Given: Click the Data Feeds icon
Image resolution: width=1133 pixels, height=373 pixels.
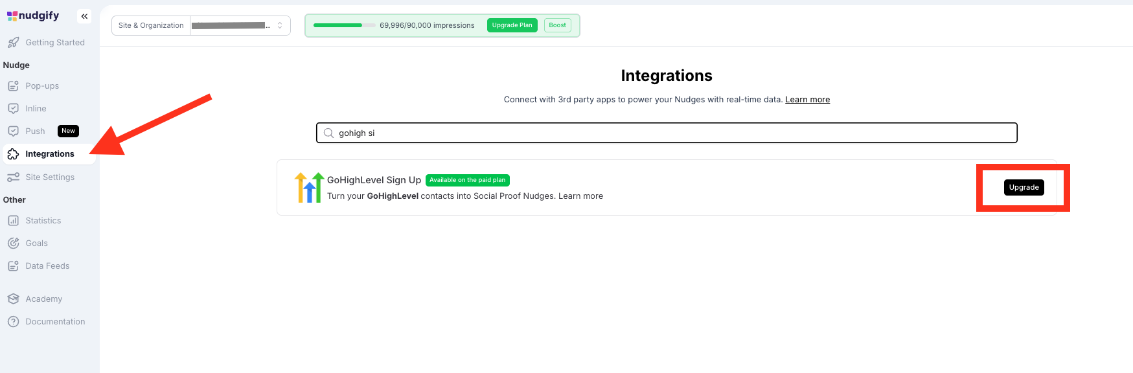Looking at the screenshot, I should [x=13, y=266].
